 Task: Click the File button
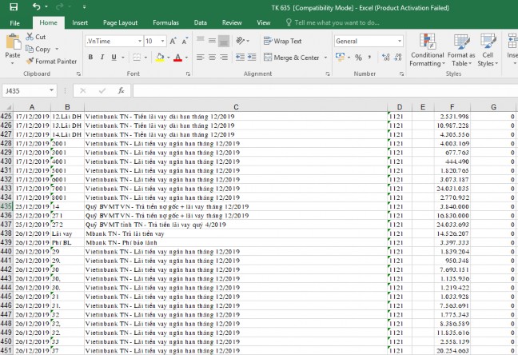click(14, 22)
